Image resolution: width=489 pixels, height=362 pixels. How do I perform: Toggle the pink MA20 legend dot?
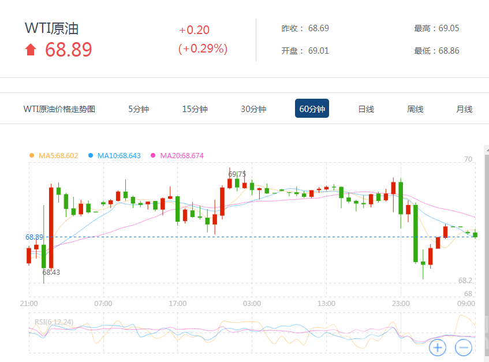[x=153, y=155]
